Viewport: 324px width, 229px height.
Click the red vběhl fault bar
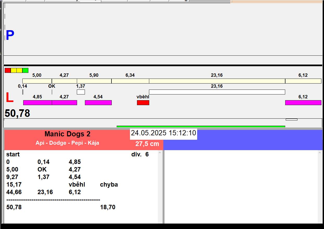click(x=143, y=103)
